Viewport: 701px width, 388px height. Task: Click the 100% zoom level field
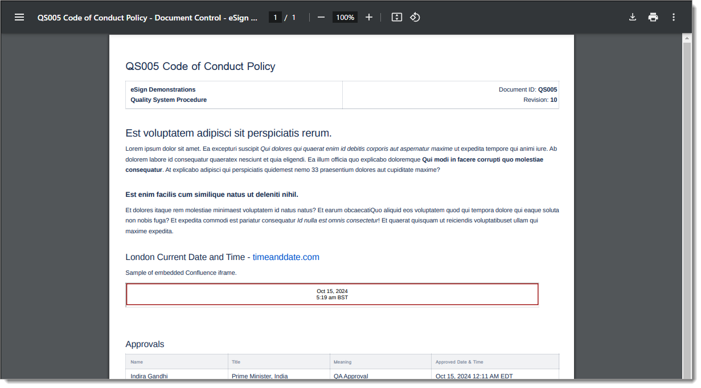(x=345, y=17)
